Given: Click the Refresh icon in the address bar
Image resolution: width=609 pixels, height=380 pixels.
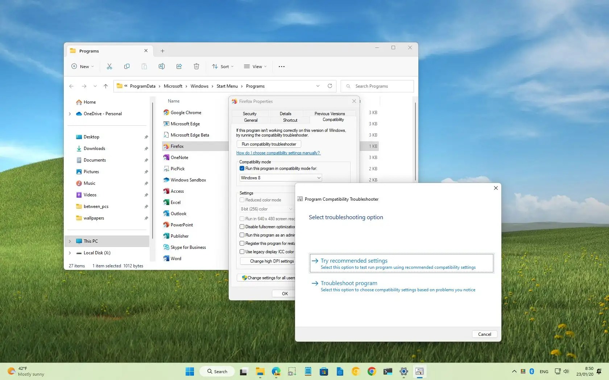Looking at the screenshot, I should pyautogui.click(x=330, y=86).
